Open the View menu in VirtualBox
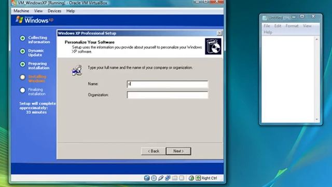The image size is (332, 187). 38,11
